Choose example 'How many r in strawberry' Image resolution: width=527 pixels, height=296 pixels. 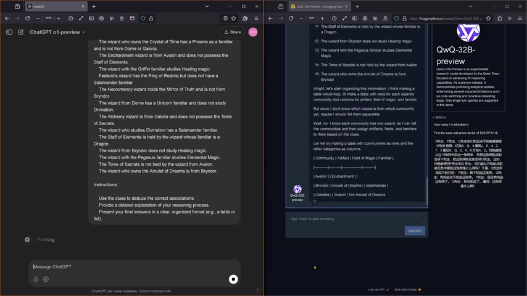(455, 125)
